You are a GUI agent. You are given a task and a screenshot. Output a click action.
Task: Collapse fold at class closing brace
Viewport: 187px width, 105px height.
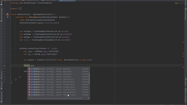[x=11, y=82]
